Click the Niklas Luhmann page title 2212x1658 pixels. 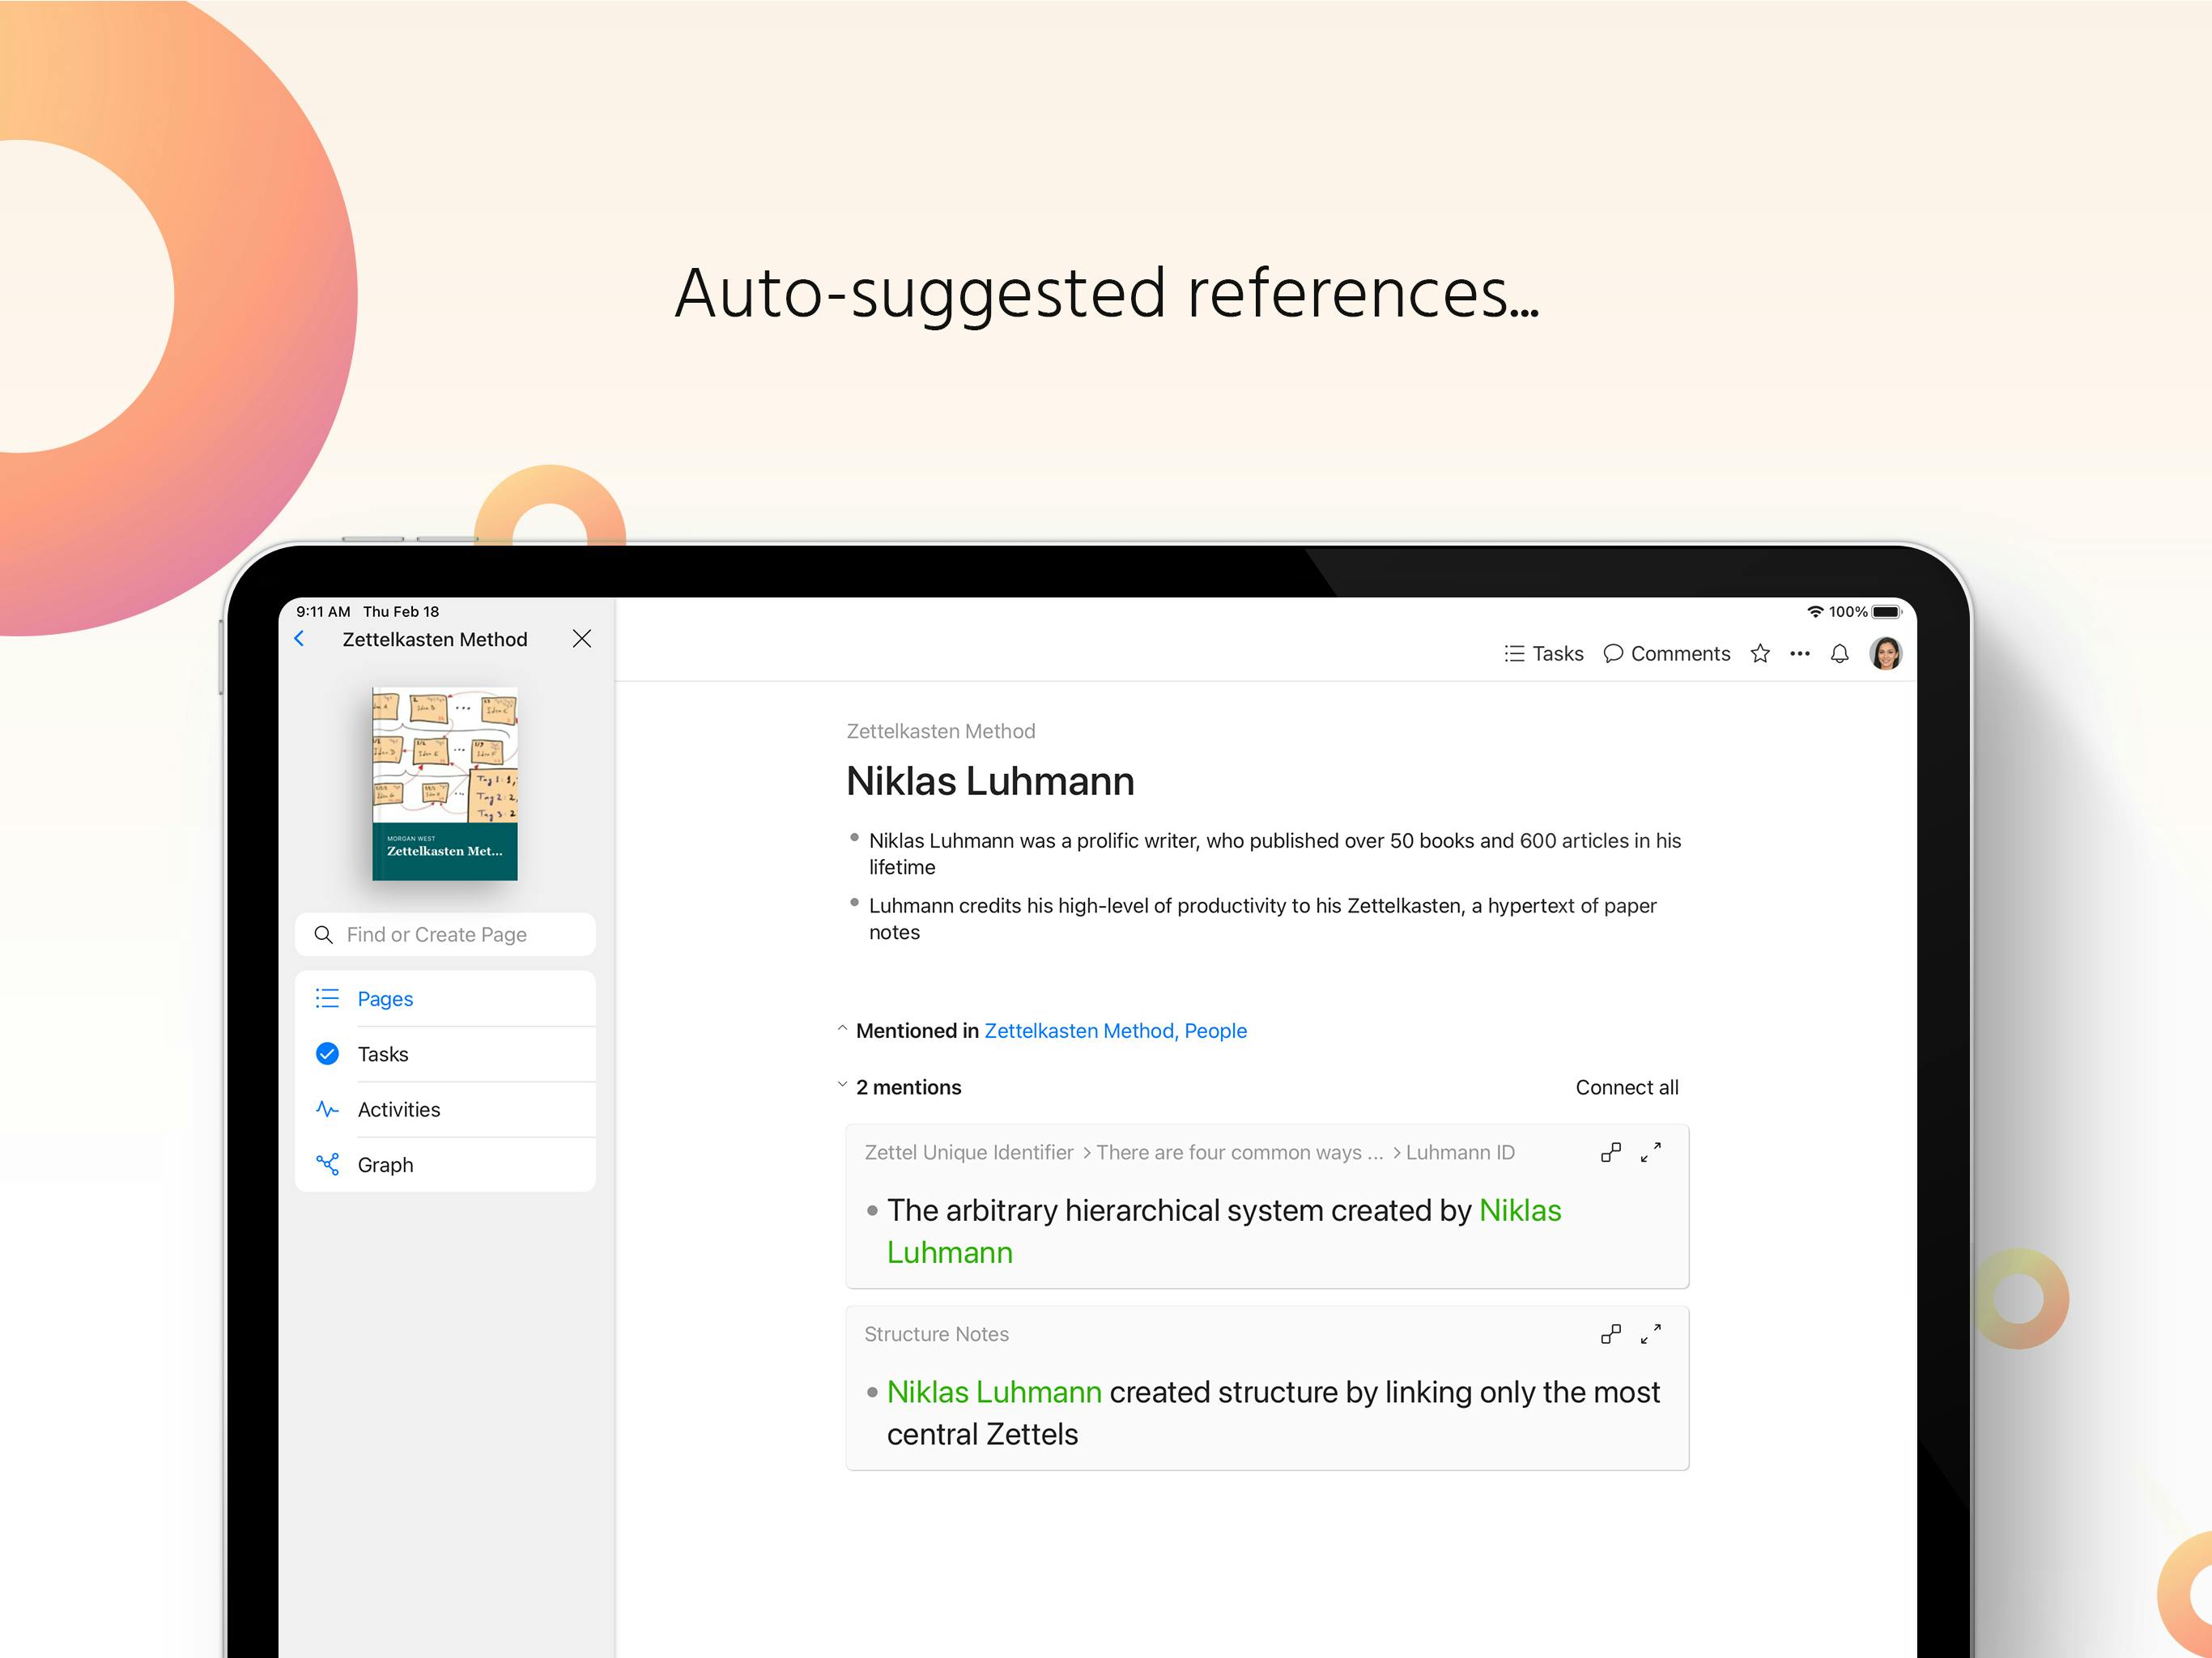point(990,781)
